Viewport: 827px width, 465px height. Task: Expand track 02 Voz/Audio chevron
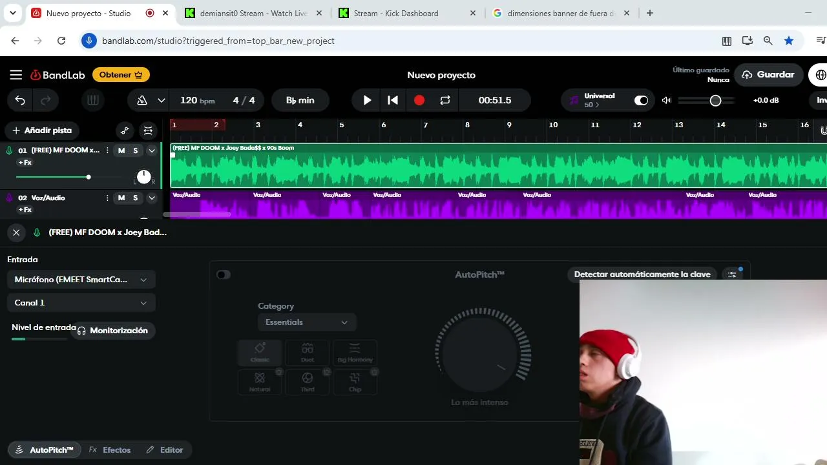pos(152,198)
